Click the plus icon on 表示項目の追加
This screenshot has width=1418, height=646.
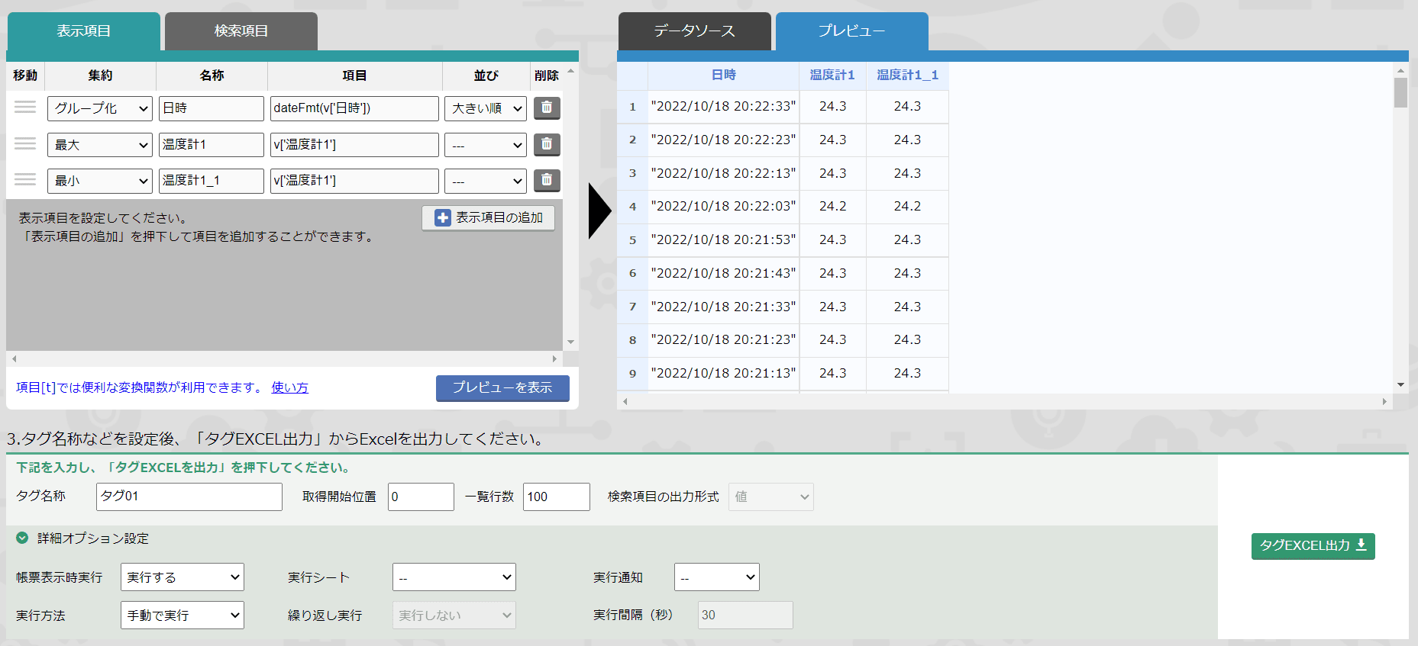[x=443, y=218]
